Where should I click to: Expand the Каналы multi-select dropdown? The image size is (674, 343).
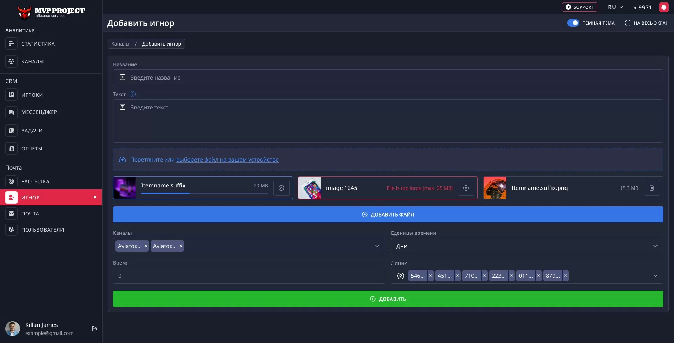377,246
